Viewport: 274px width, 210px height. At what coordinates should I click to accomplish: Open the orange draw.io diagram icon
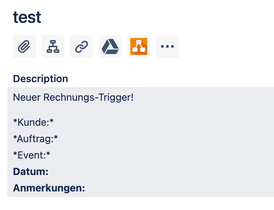click(139, 46)
